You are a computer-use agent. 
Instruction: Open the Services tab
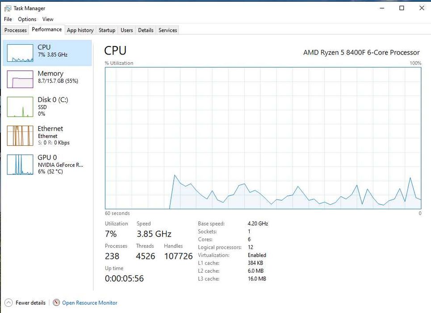click(x=168, y=30)
